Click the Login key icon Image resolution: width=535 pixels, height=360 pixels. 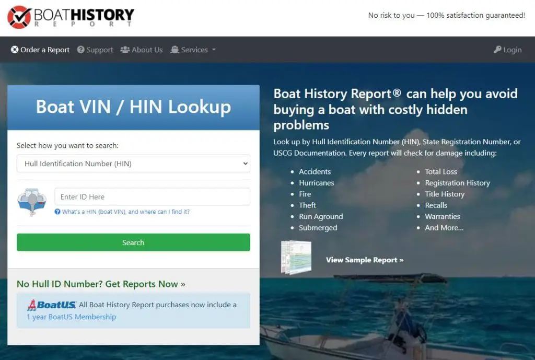[497, 50]
